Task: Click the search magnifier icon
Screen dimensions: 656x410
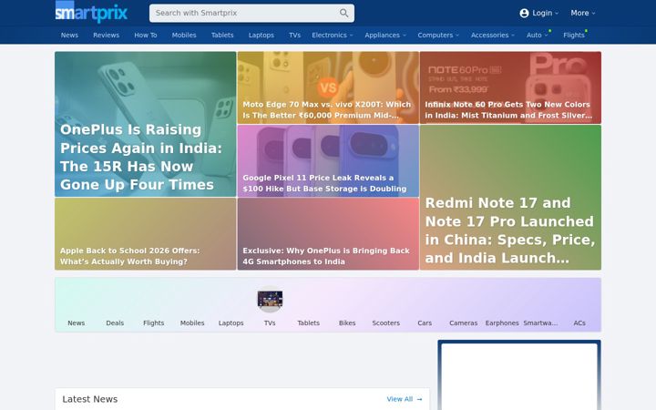Action: click(343, 13)
